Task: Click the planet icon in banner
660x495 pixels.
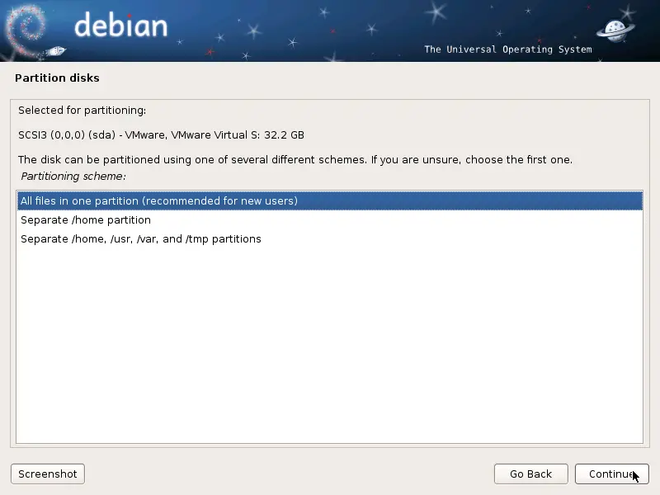Action: point(615,31)
